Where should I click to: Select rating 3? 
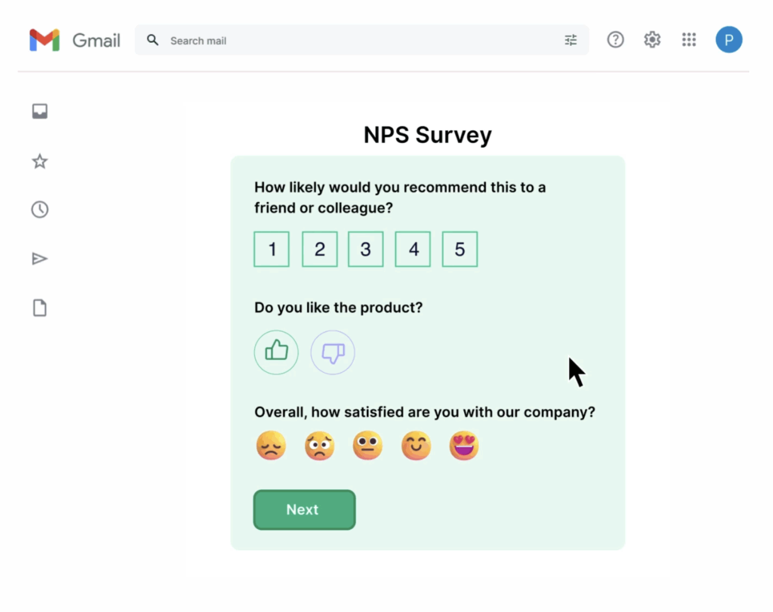[x=366, y=249]
